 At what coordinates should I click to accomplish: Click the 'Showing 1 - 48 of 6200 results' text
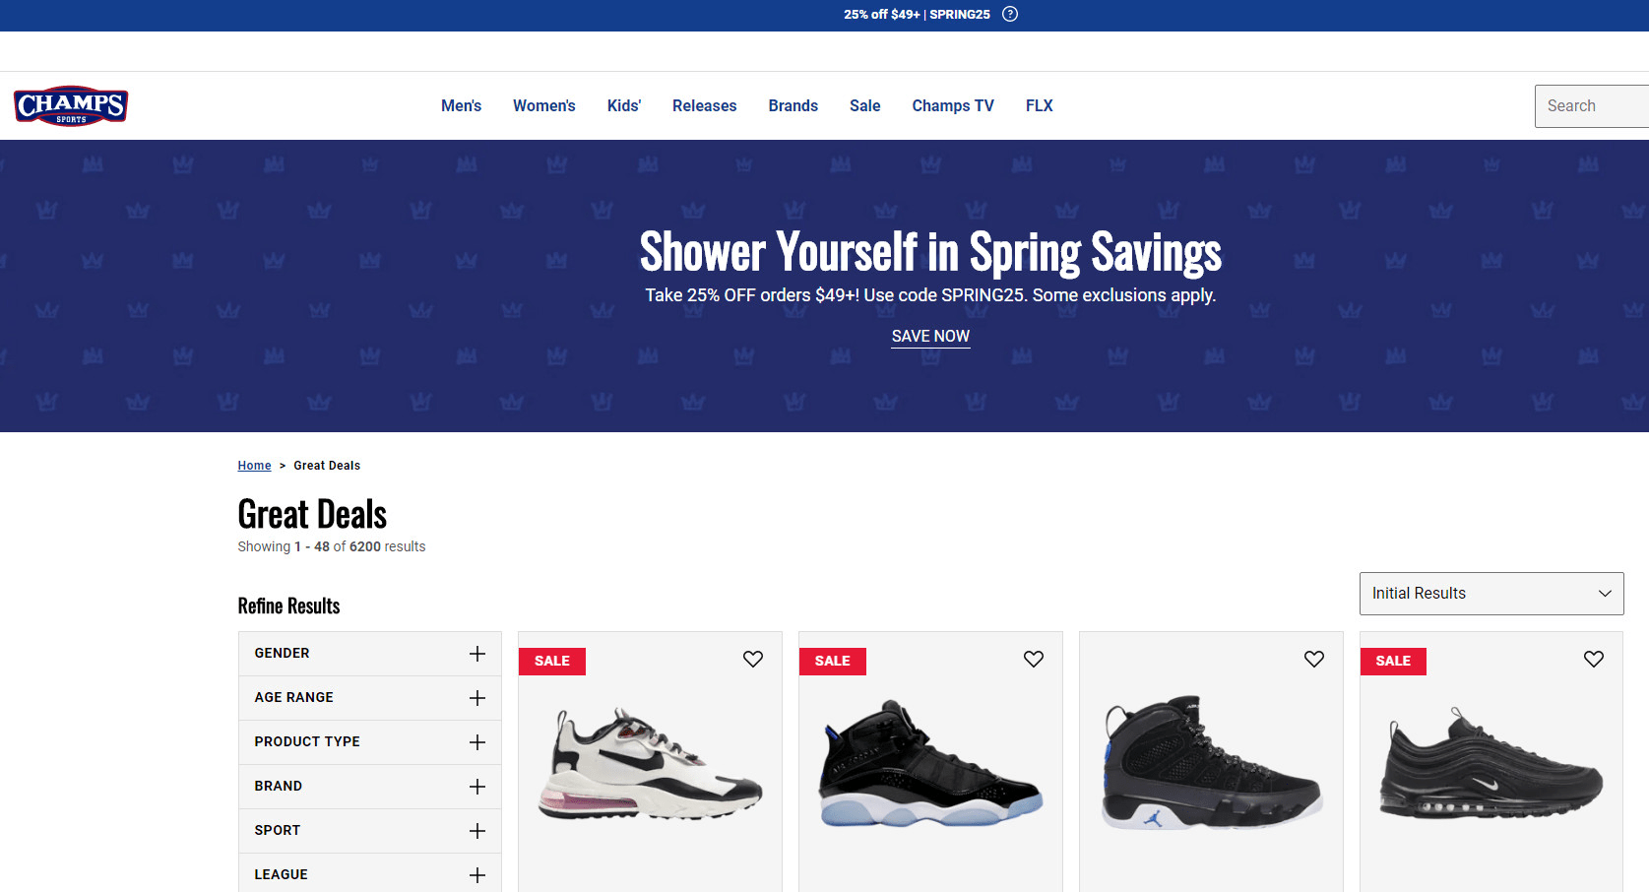pos(332,546)
